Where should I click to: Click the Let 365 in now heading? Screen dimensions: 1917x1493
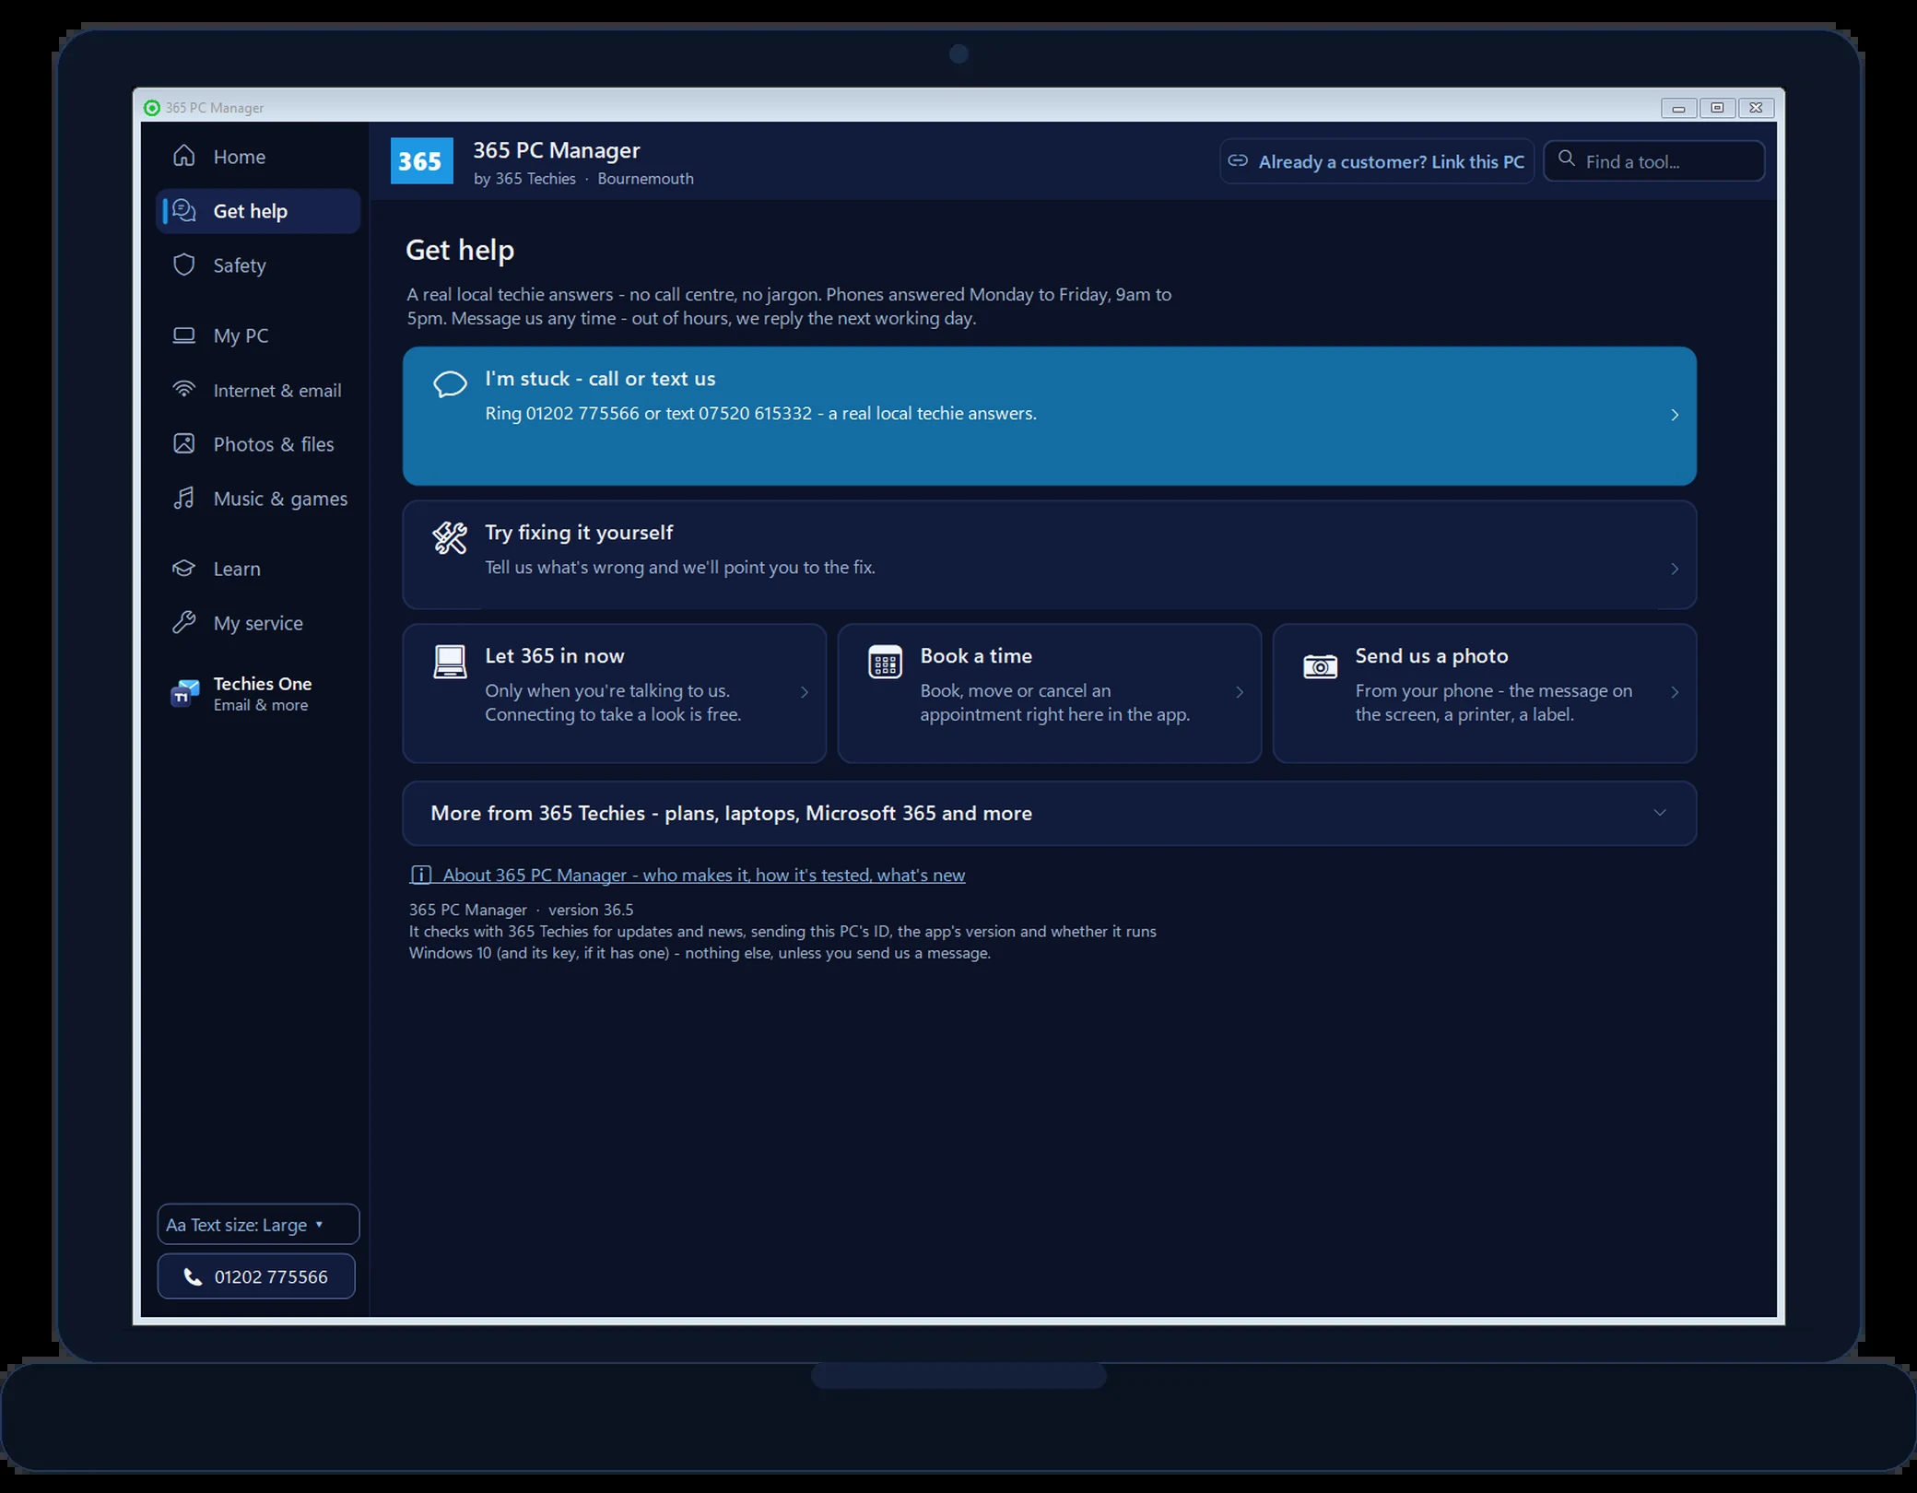coord(555,656)
